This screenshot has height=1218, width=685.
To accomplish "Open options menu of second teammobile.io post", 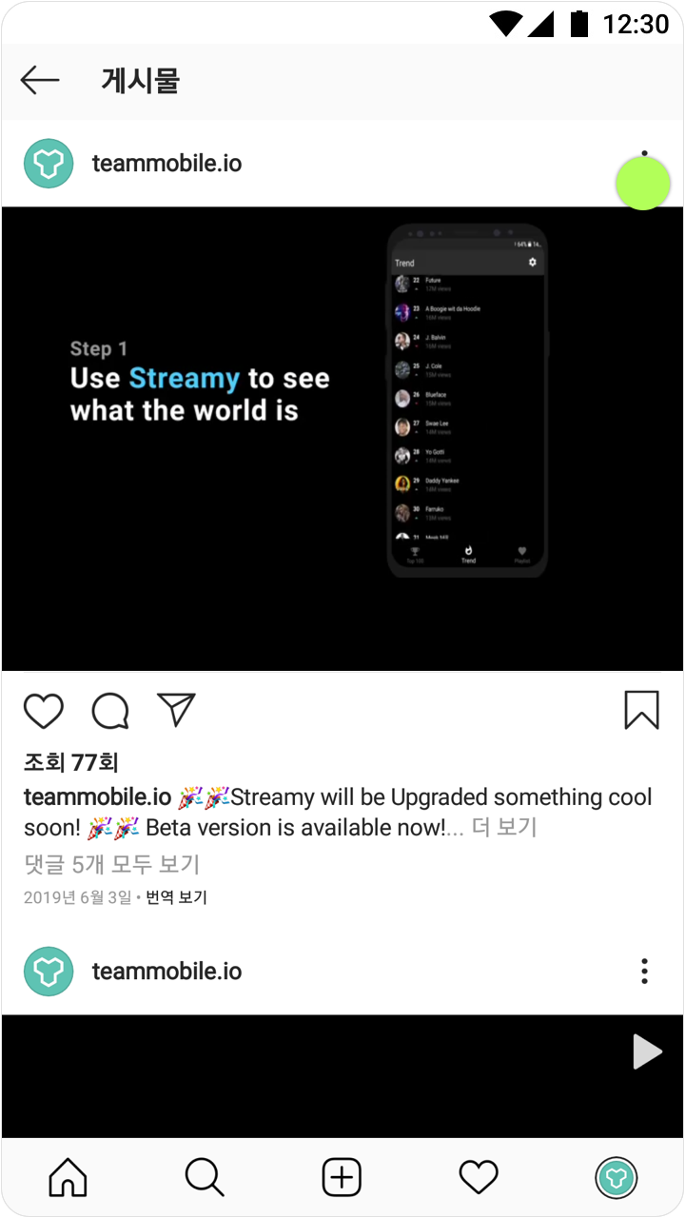I will 644,972.
